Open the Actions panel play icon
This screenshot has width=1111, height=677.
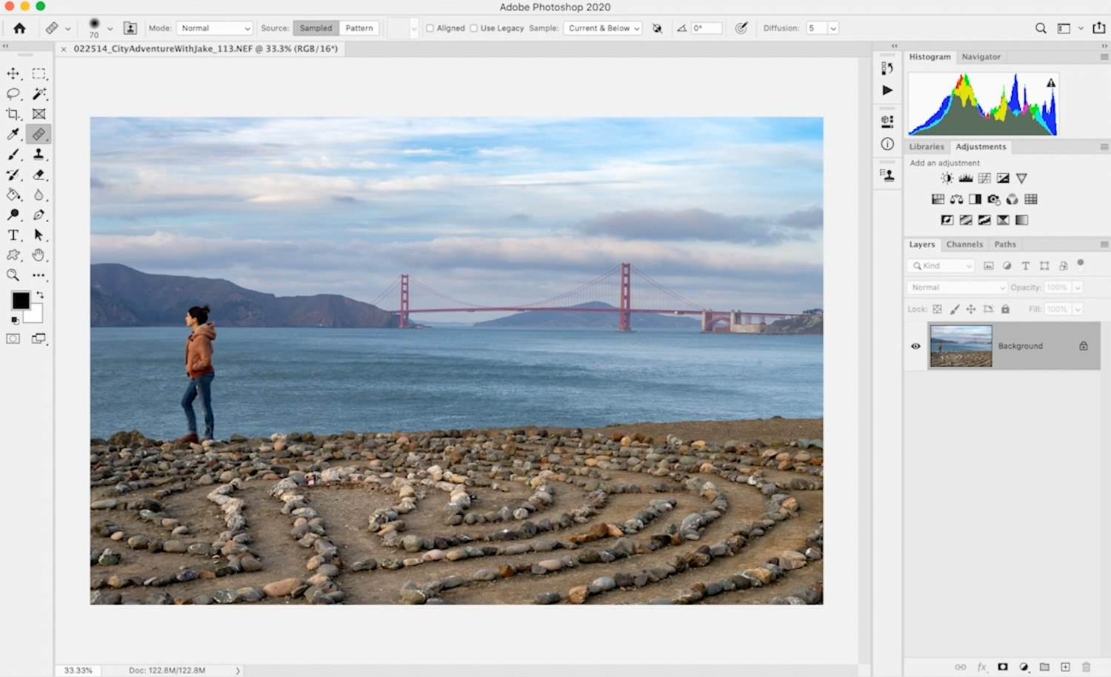click(887, 90)
